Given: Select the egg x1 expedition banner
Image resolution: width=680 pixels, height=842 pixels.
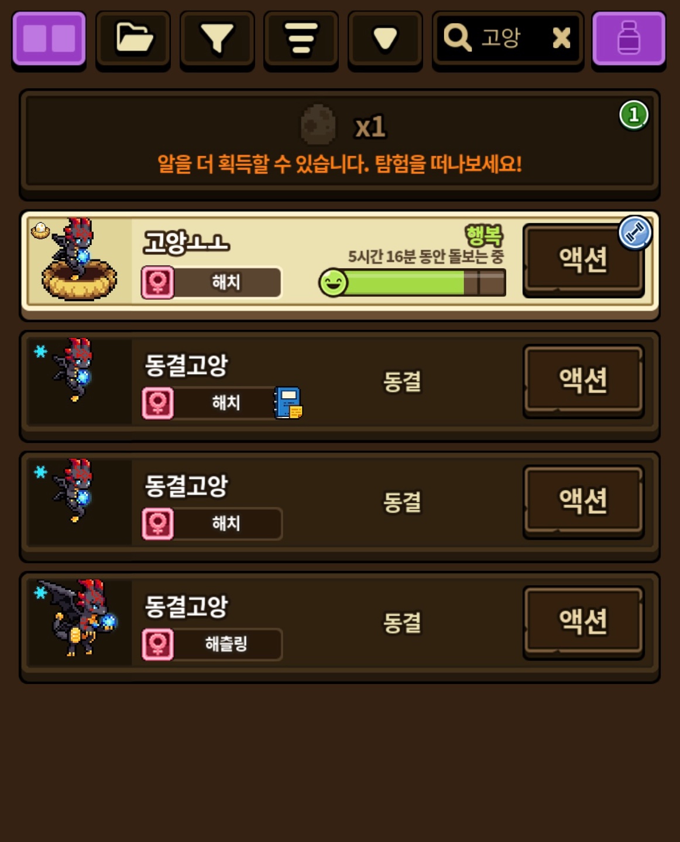Looking at the screenshot, I should 339,143.
